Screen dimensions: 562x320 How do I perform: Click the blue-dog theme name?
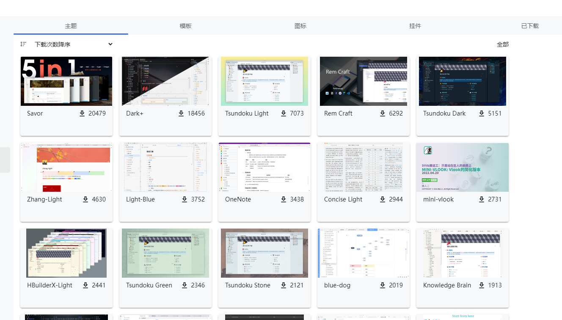click(337, 285)
